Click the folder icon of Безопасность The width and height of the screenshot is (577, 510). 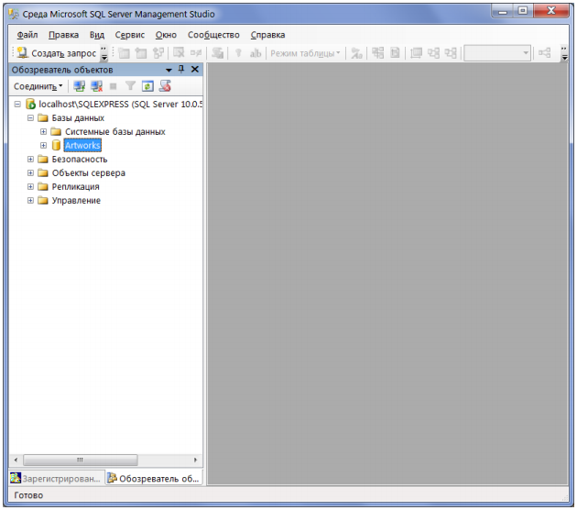(x=43, y=160)
